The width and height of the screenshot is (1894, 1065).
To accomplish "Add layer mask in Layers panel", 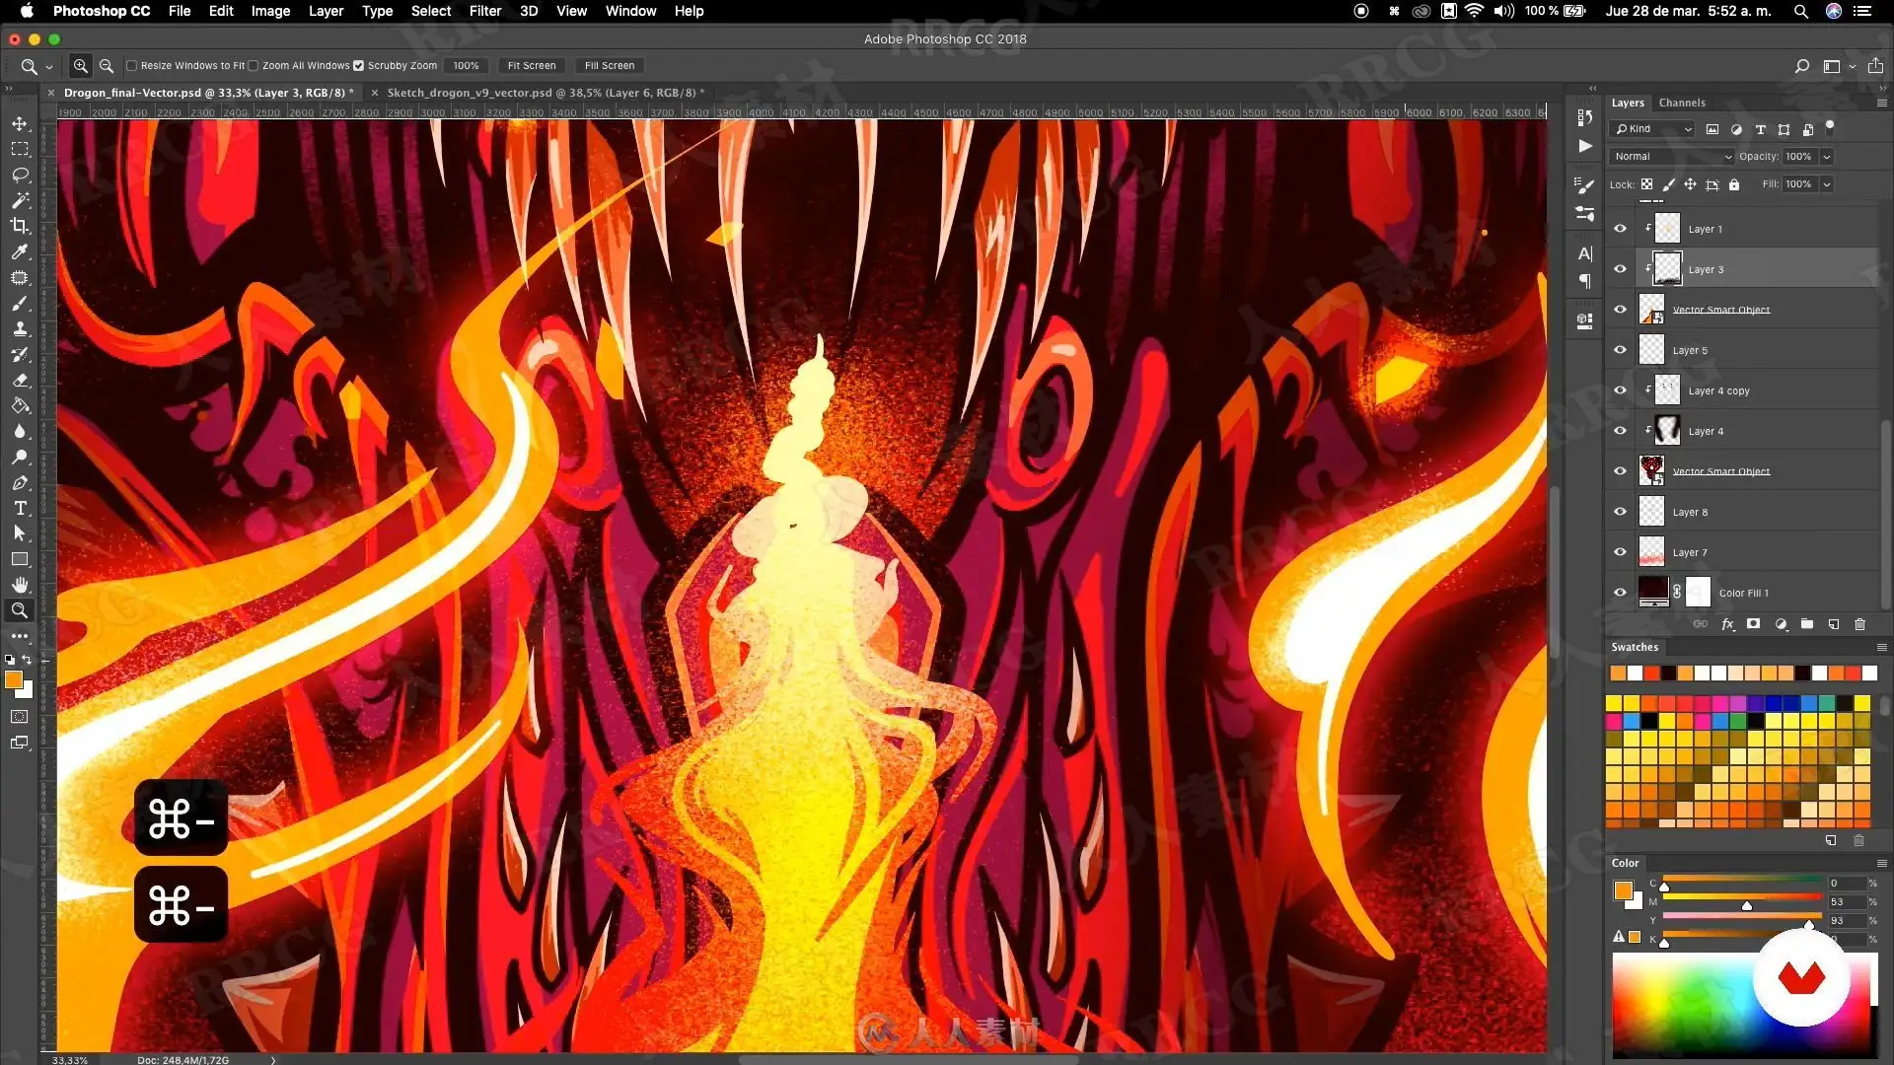I will click(1753, 624).
